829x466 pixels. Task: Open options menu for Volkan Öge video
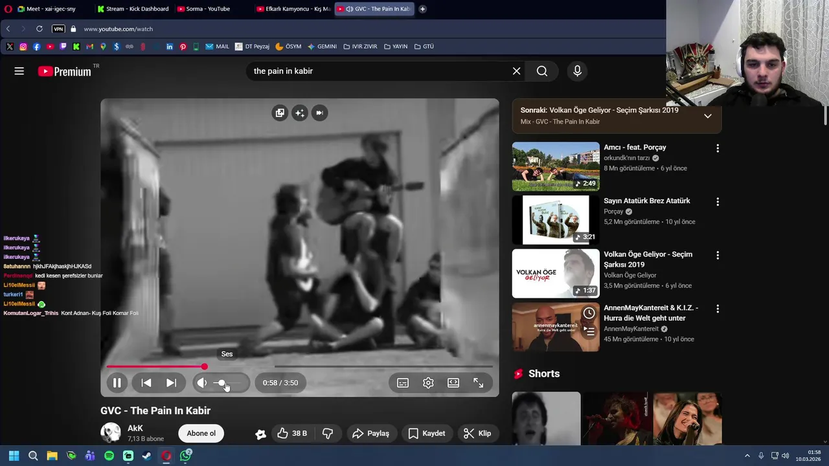717,256
